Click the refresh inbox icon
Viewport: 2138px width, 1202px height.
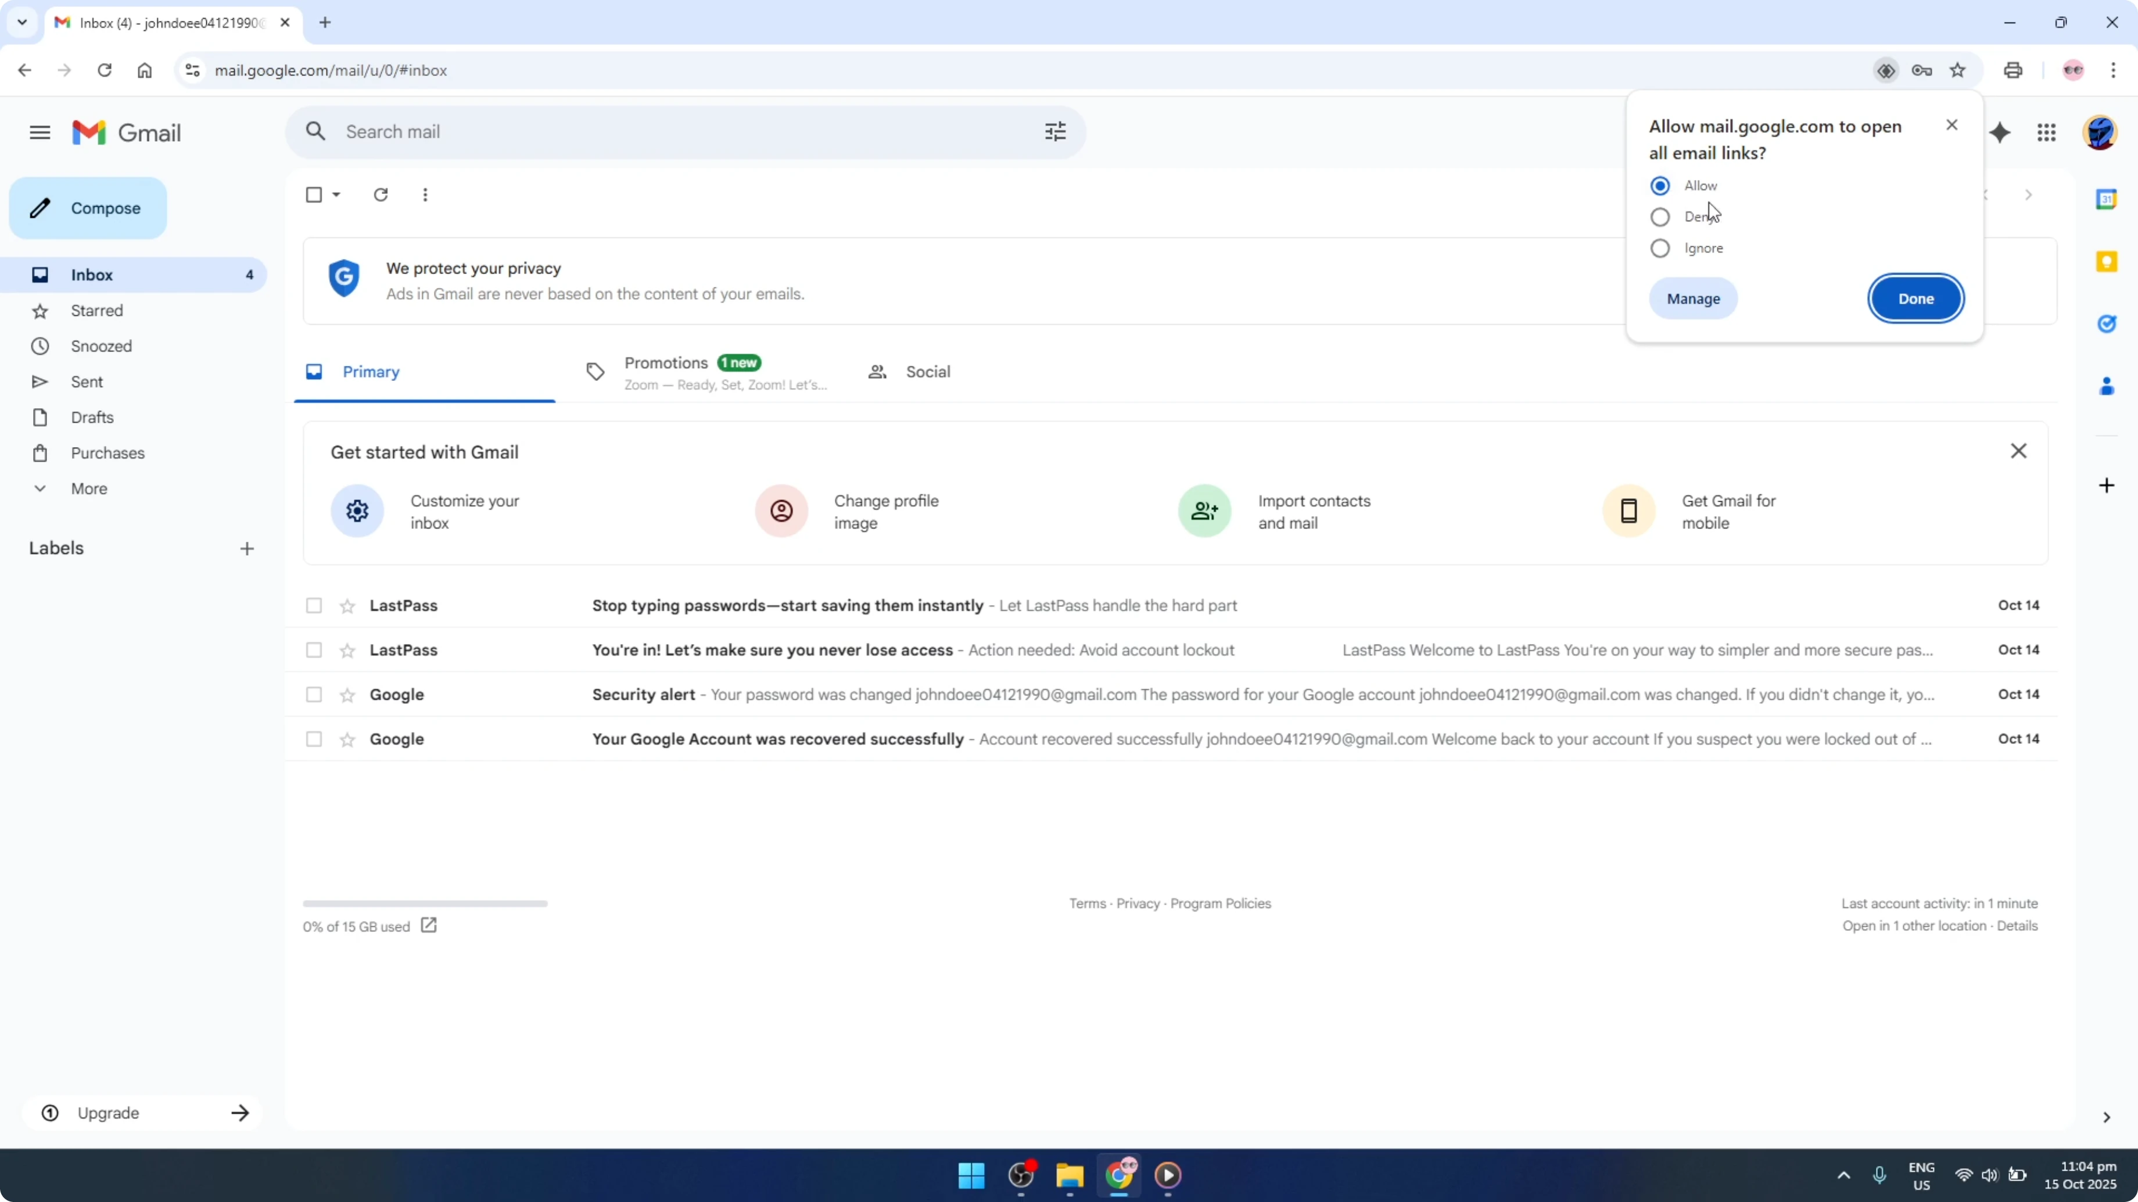coord(381,195)
